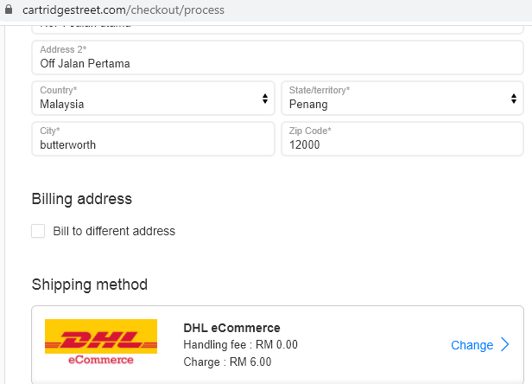This screenshot has width=532, height=384.
Task: Click the partially visible Address 1 field
Action: click(277, 29)
